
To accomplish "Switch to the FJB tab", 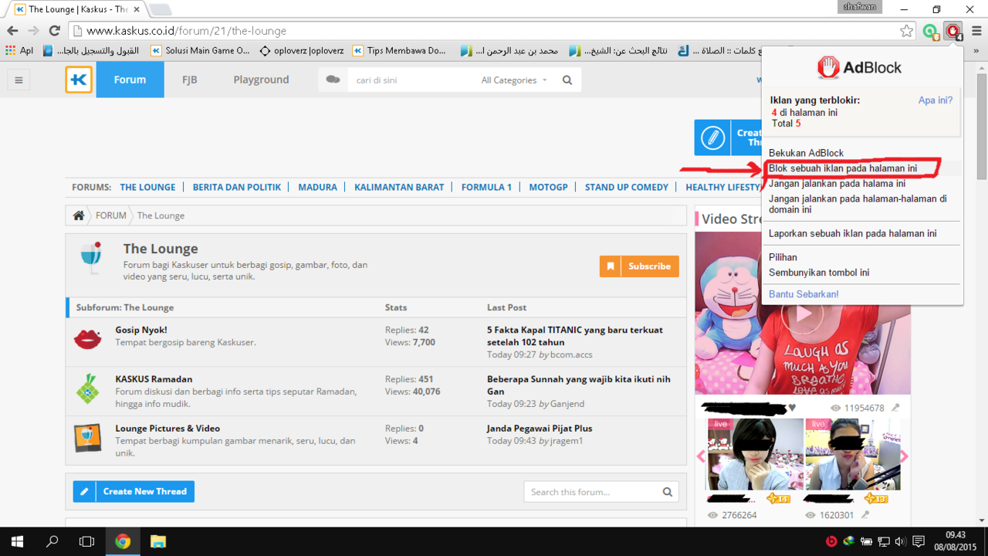I will (x=189, y=80).
